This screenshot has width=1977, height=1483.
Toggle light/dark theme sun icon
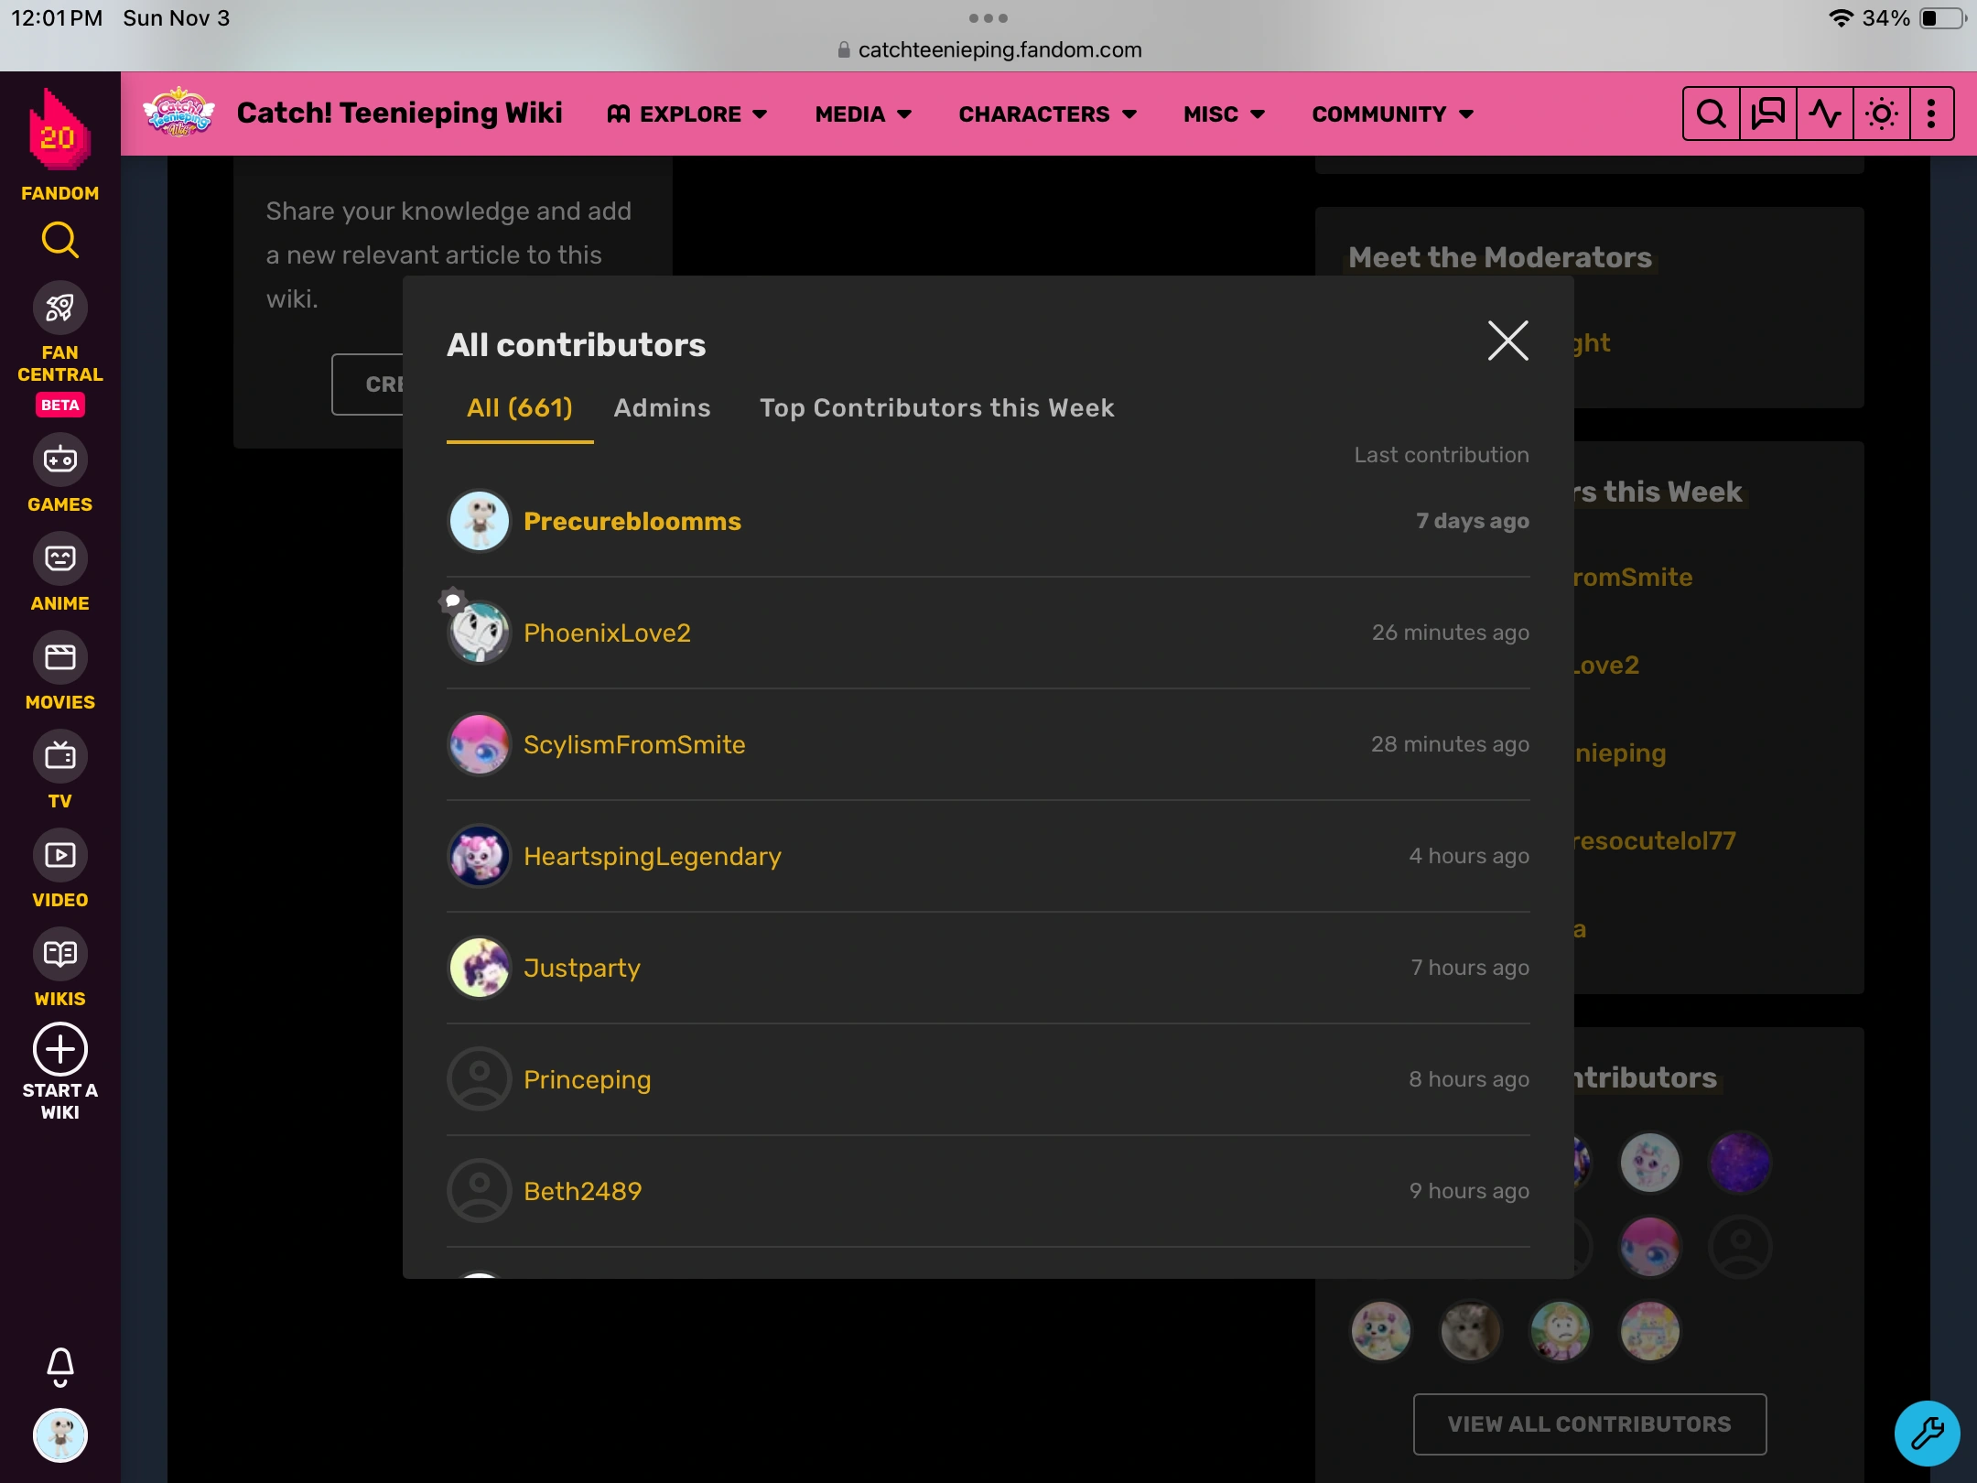(1881, 114)
